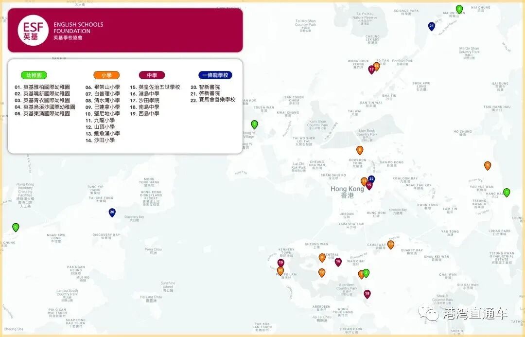525x337 pixels.
Task: Click orange map pin 8 near Ho Chung
Action: click(488, 165)
